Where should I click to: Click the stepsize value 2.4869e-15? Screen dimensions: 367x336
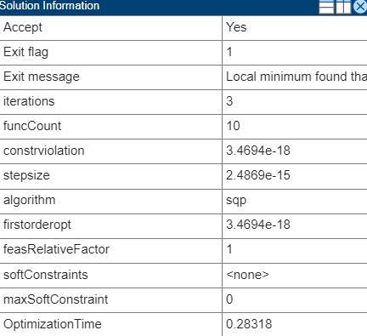(258, 175)
